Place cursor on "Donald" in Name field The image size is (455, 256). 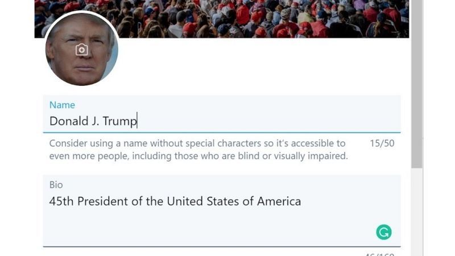(64, 121)
